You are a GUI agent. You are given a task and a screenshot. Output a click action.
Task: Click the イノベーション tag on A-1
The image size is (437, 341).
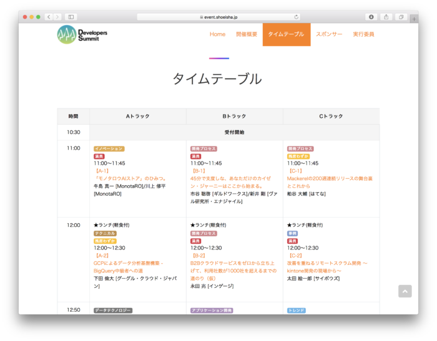(109, 148)
